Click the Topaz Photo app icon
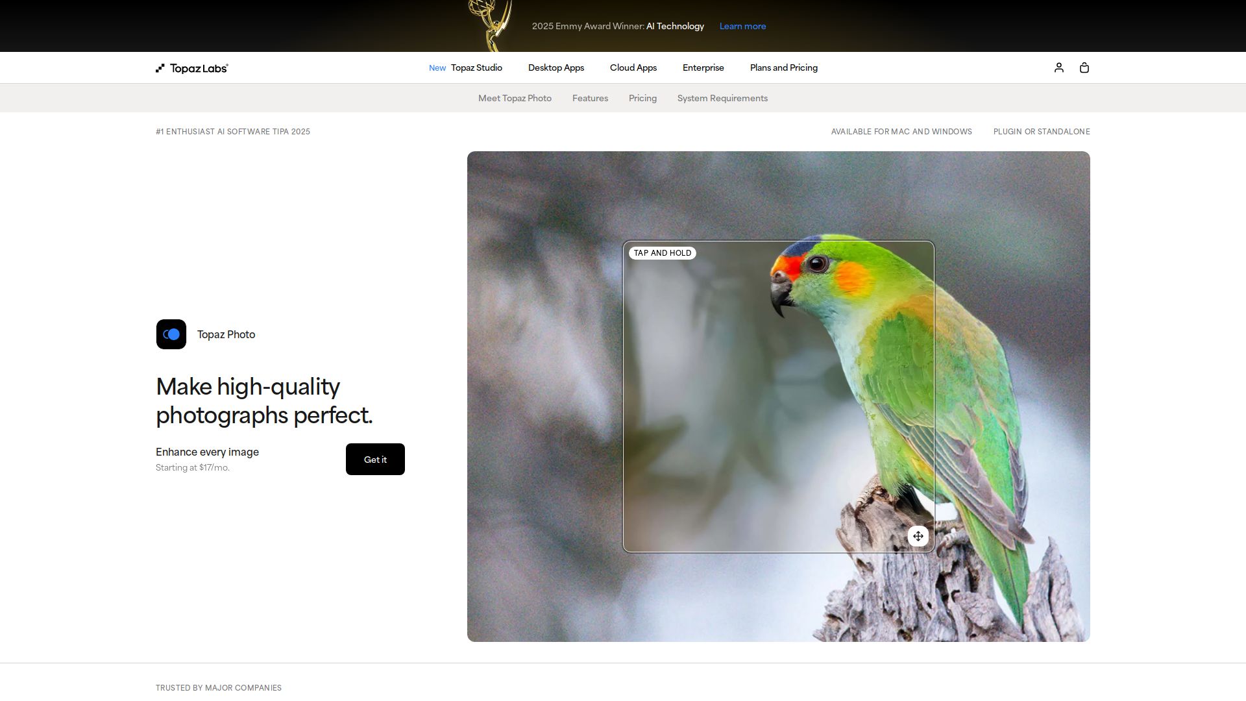1246x701 pixels. [x=171, y=334]
